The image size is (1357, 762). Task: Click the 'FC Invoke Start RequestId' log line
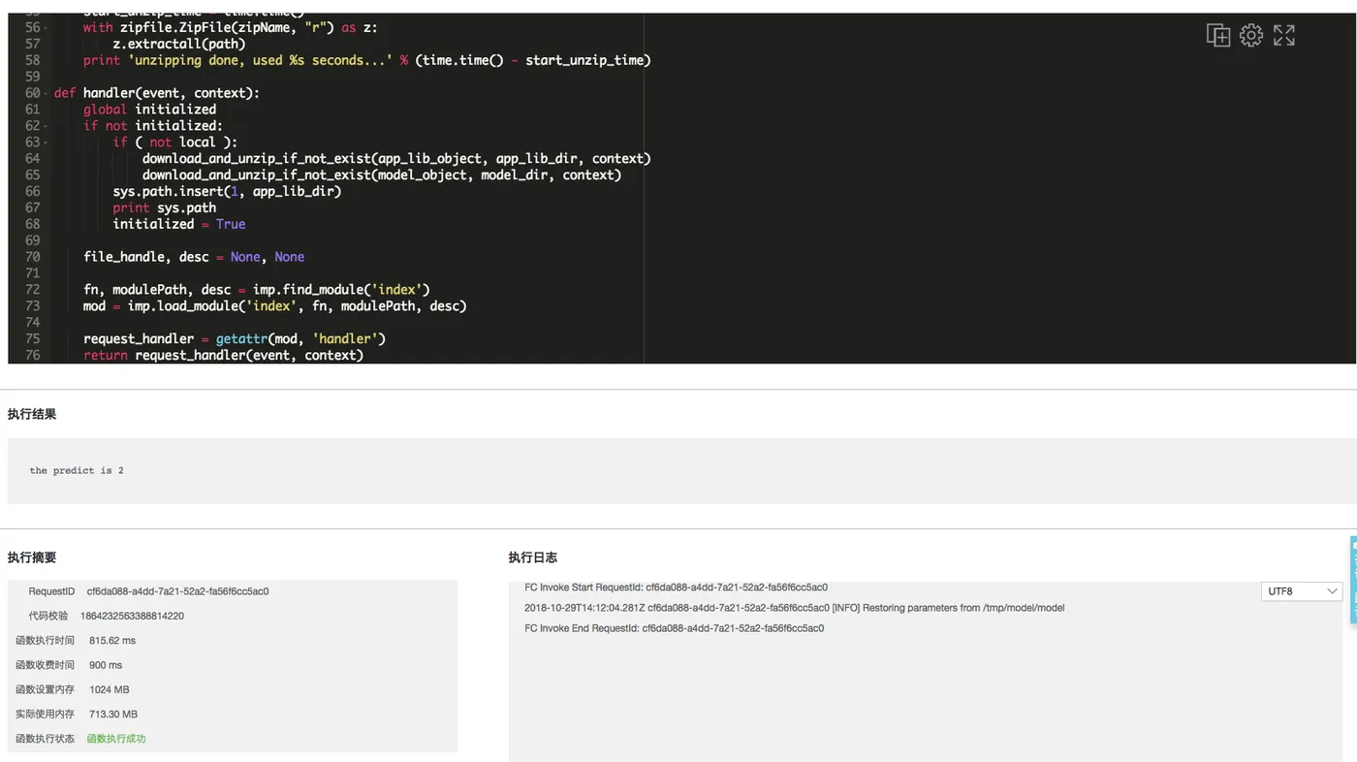[x=676, y=587]
